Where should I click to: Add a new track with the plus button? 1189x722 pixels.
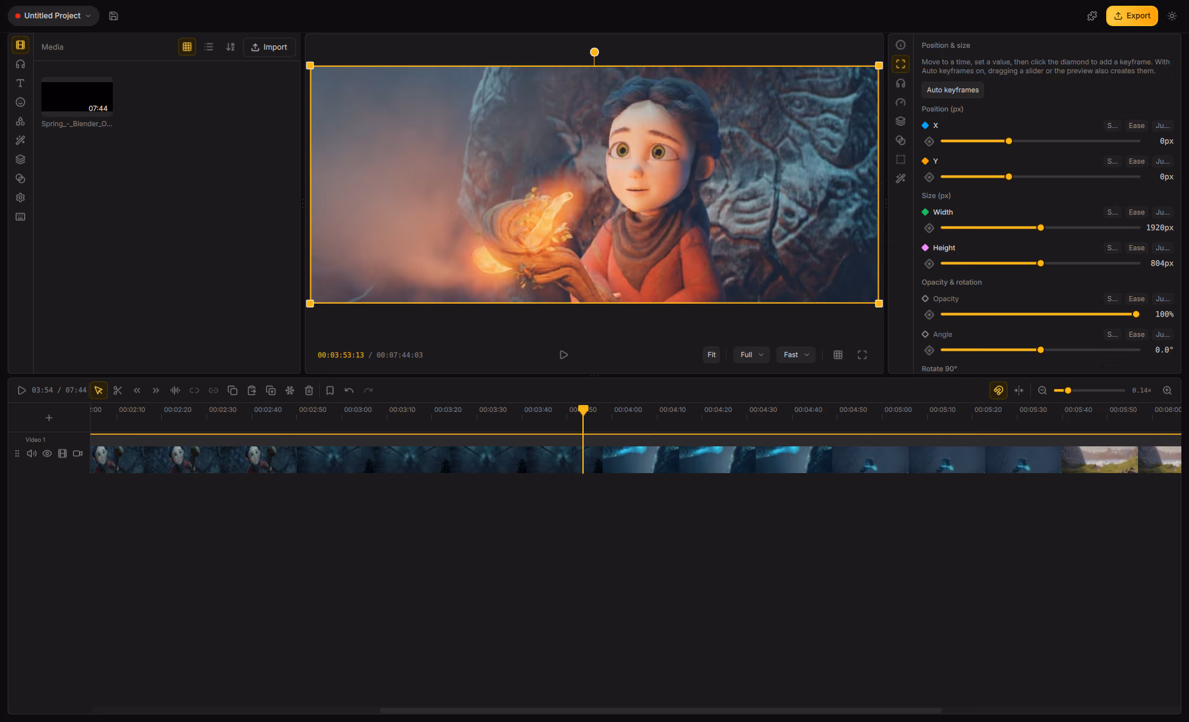coord(49,418)
